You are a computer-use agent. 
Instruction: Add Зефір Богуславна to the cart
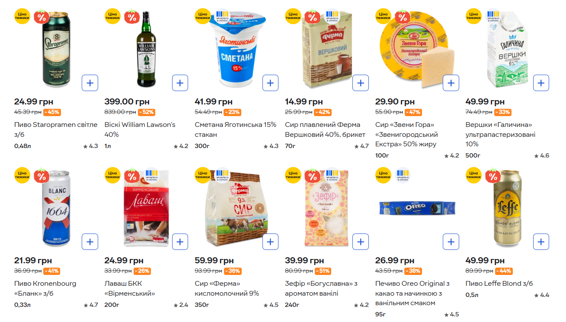pyautogui.click(x=361, y=241)
